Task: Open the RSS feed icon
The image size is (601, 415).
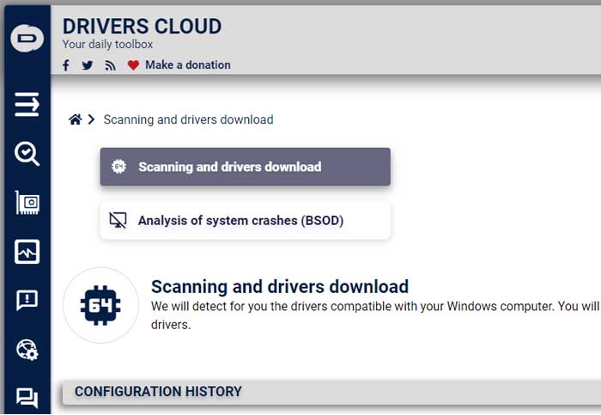Action: [x=110, y=65]
